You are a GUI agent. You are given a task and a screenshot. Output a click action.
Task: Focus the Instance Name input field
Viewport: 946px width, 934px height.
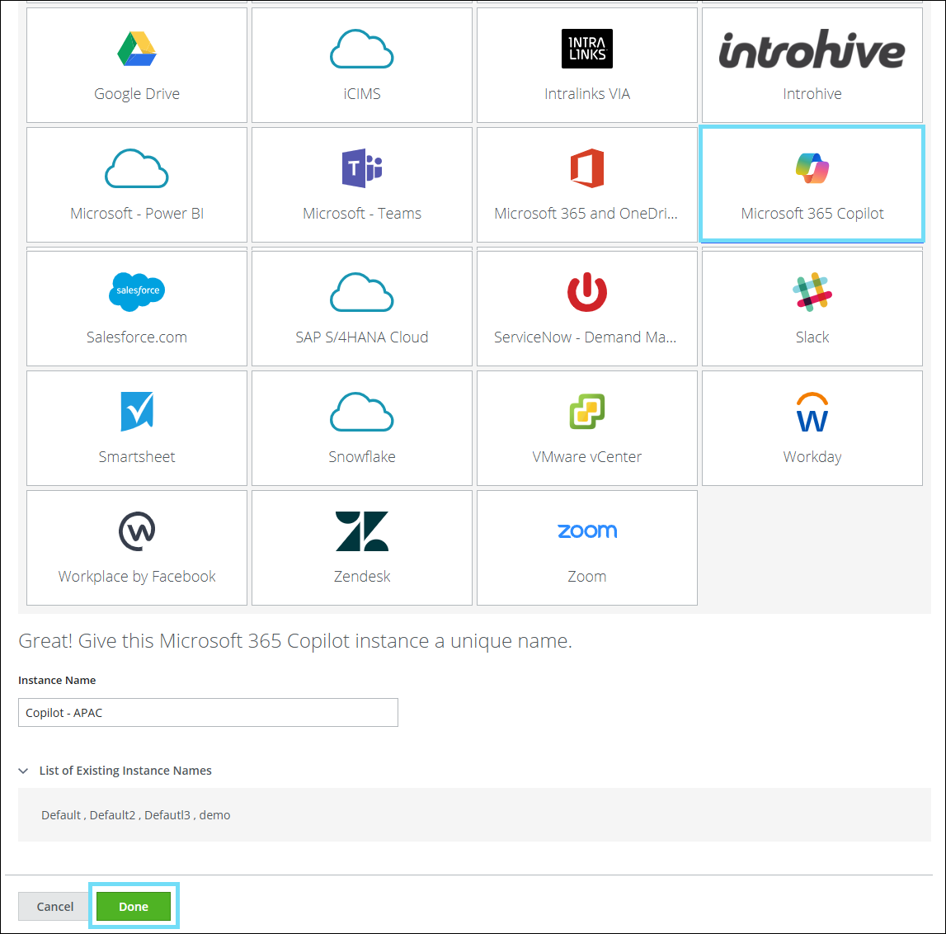(208, 712)
